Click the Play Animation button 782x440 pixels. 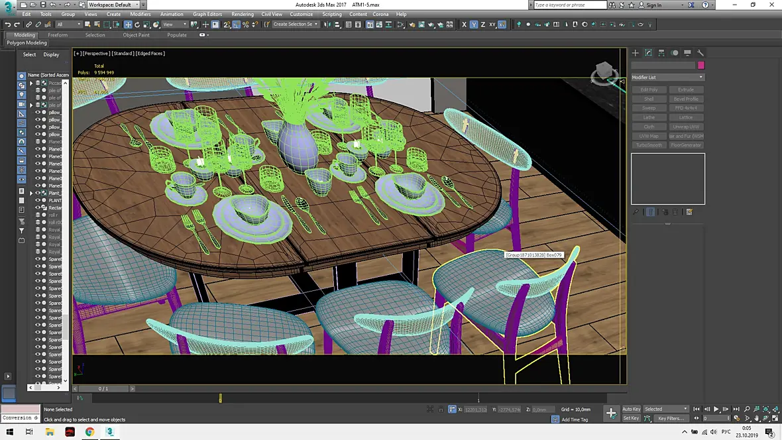click(716, 409)
